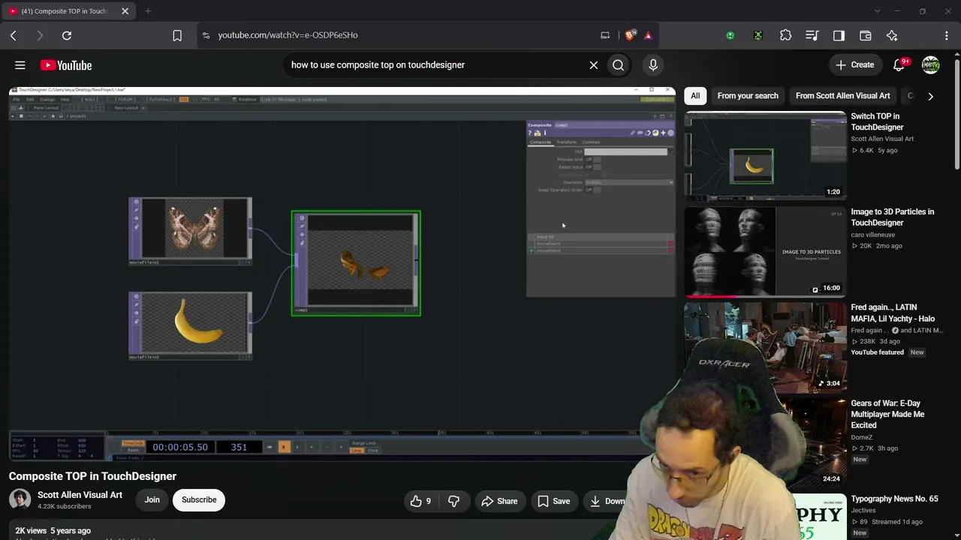Dislike this video with thumbs down
This screenshot has height=540, width=961.
pyautogui.click(x=453, y=501)
